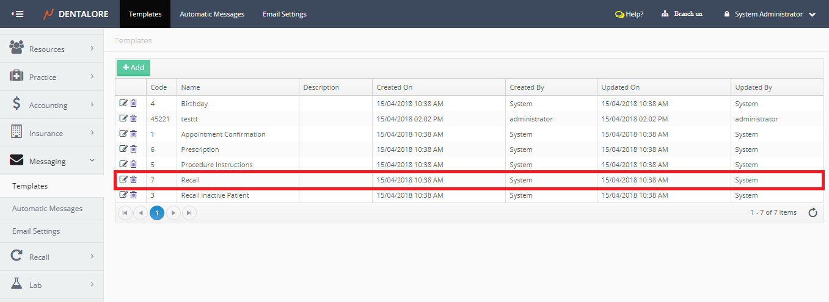This screenshot has width=829, height=302.
Task: Open Email Settings in the sidebar
Action: [x=36, y=231]
